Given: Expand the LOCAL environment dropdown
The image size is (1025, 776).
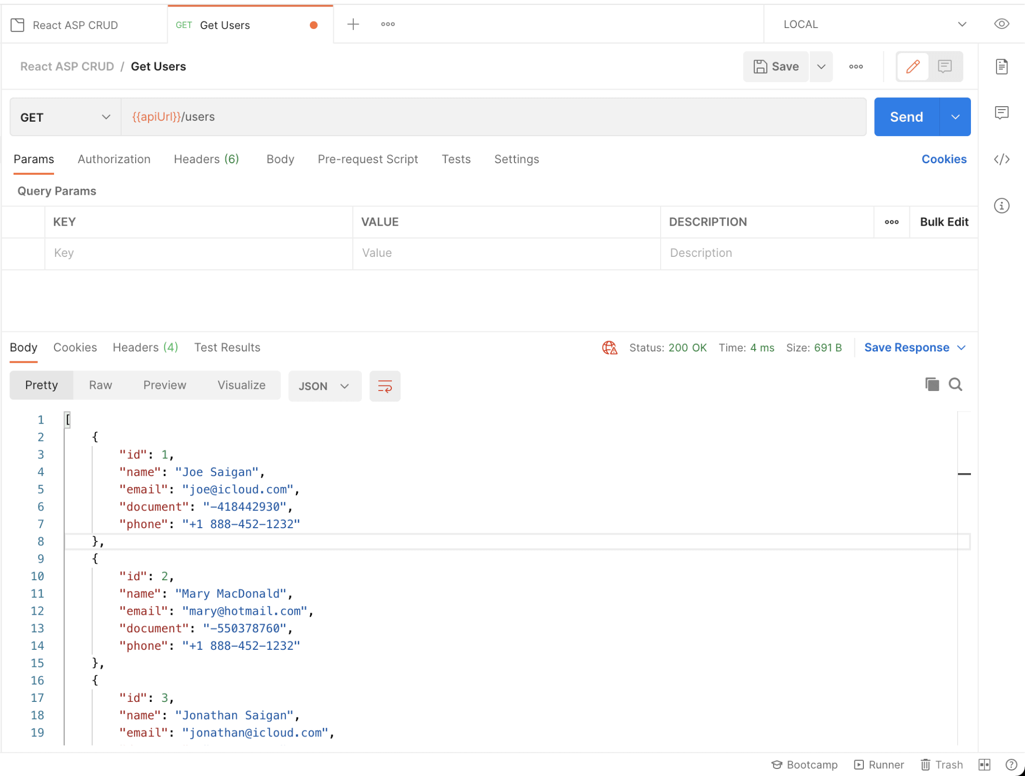Looking at the screenshot, I should pos(874,24).
